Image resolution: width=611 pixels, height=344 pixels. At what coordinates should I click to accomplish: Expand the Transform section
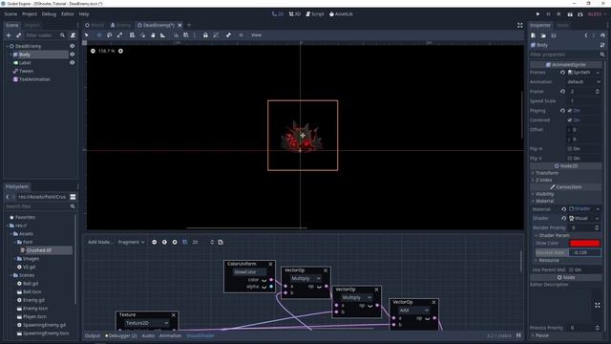click(547, 173)
